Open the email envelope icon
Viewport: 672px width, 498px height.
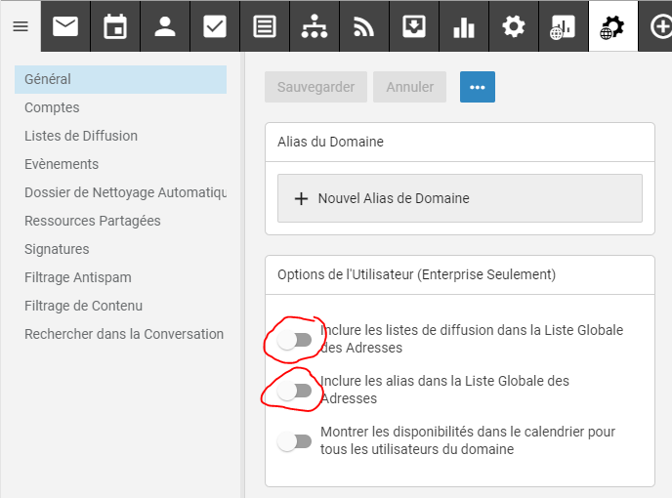(65, 26)
